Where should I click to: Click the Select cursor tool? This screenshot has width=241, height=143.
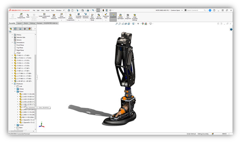point(98,10)
